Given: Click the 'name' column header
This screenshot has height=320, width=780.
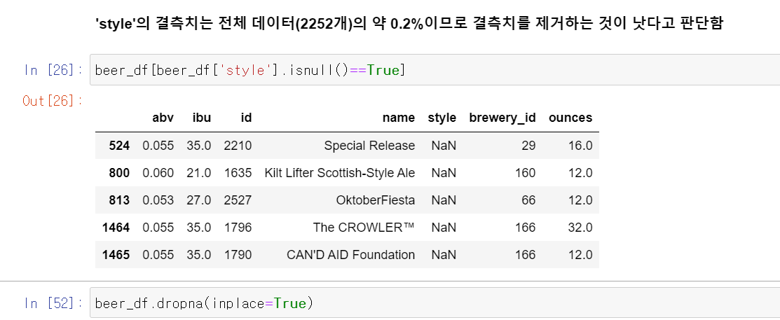Looking at the screenshot, I should (x=399, y=118).
